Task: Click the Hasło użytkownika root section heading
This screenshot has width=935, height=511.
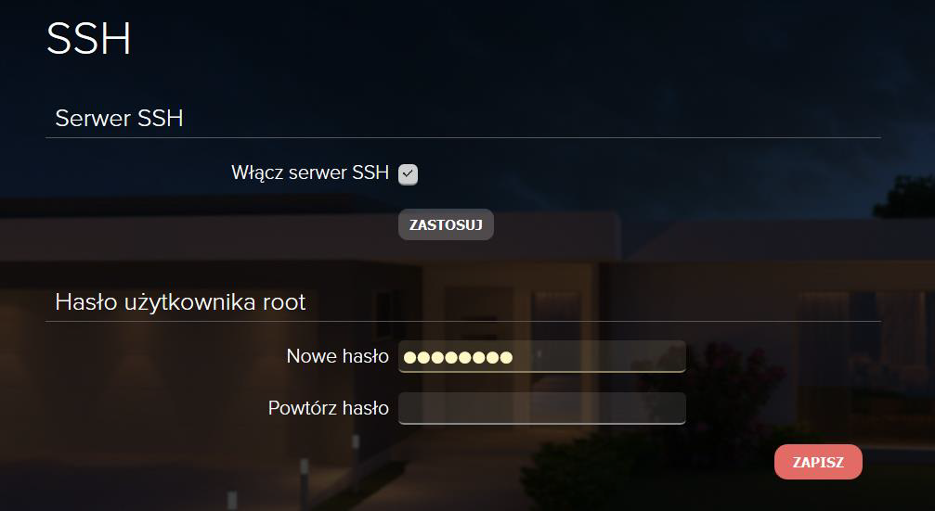Action: 180,302
